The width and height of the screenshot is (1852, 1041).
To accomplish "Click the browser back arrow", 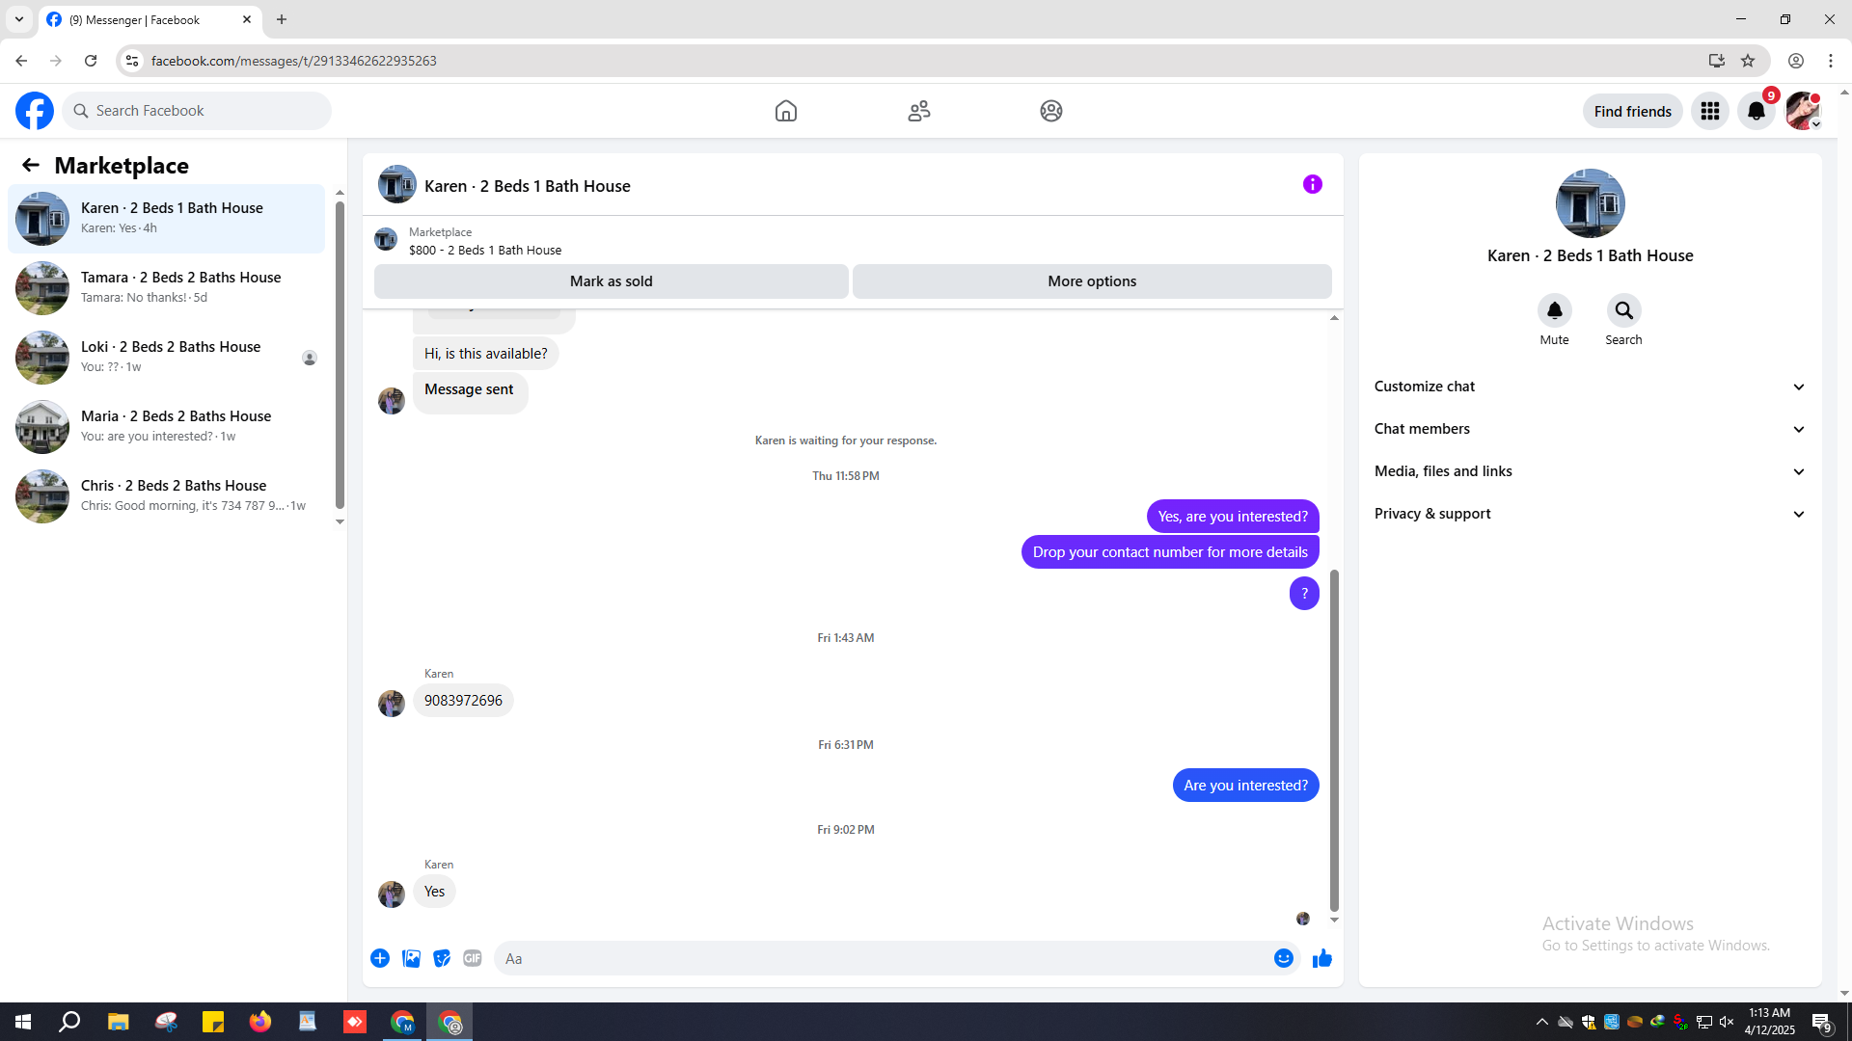I will click(x=21, y=61).
